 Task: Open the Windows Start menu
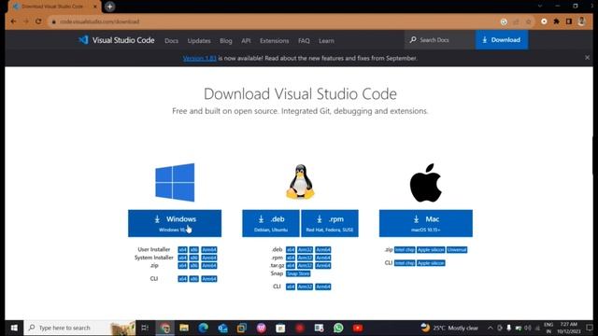pyautogui.click(x=14, y=328)
